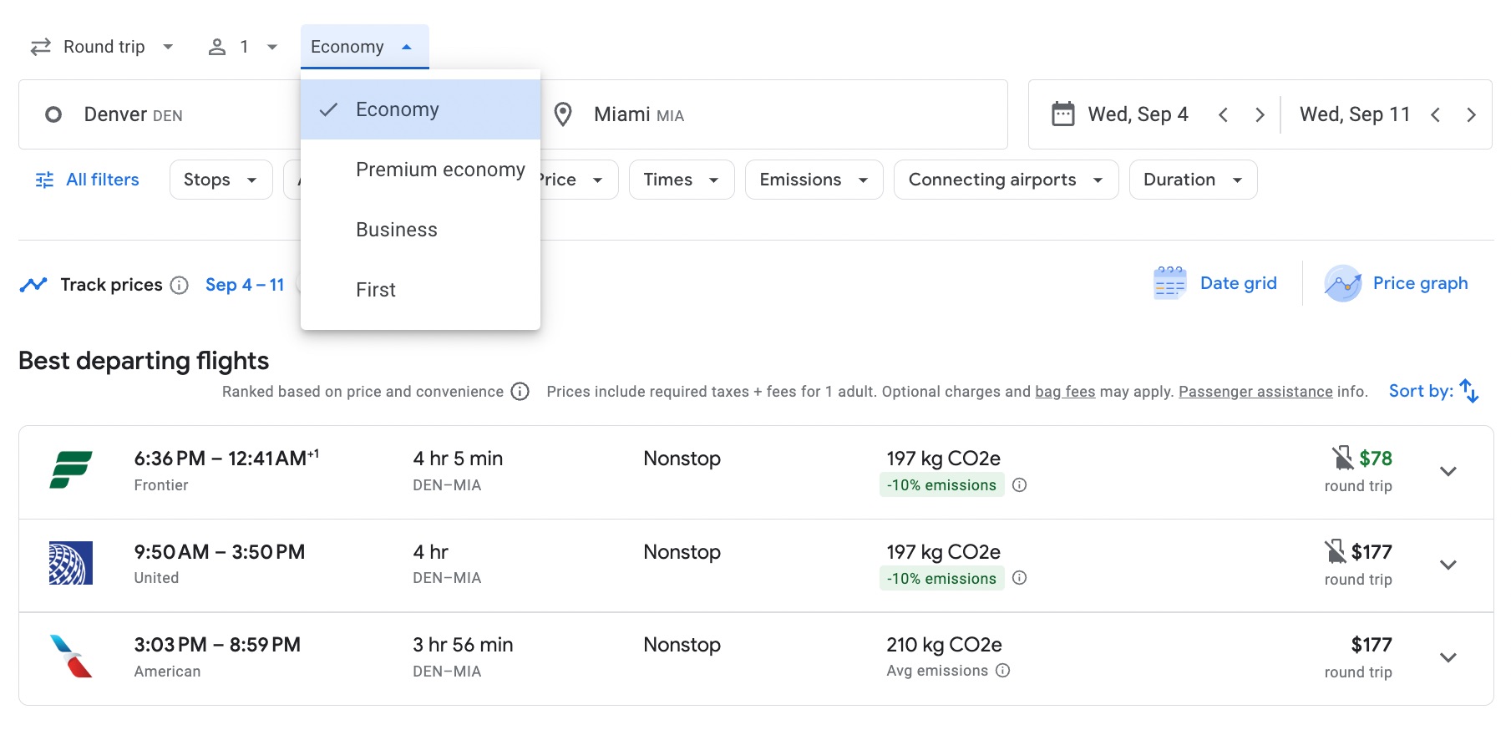Open the Times filter dropdown
The height and width of the screenshot is (730, 1511).
(682, 180)
